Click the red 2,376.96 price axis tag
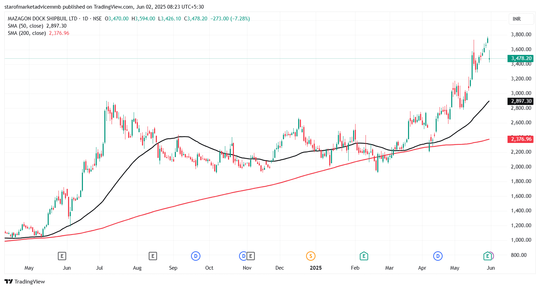 [520, 139]
